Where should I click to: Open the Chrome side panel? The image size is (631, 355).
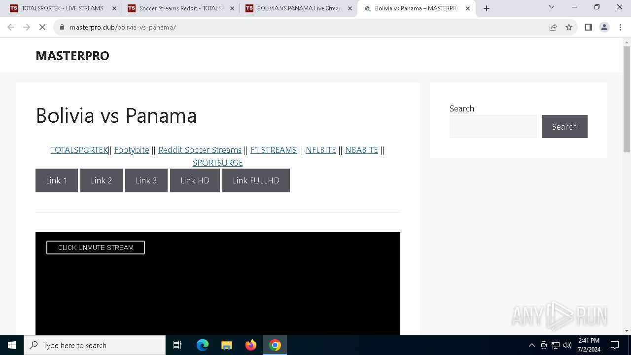(x=588, y=27)
